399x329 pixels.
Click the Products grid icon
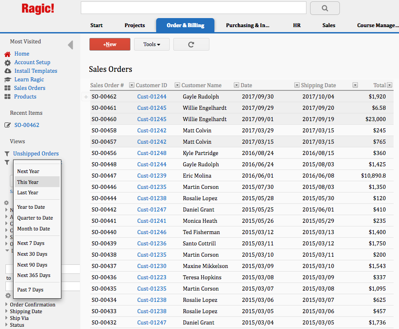pos(7,97)
